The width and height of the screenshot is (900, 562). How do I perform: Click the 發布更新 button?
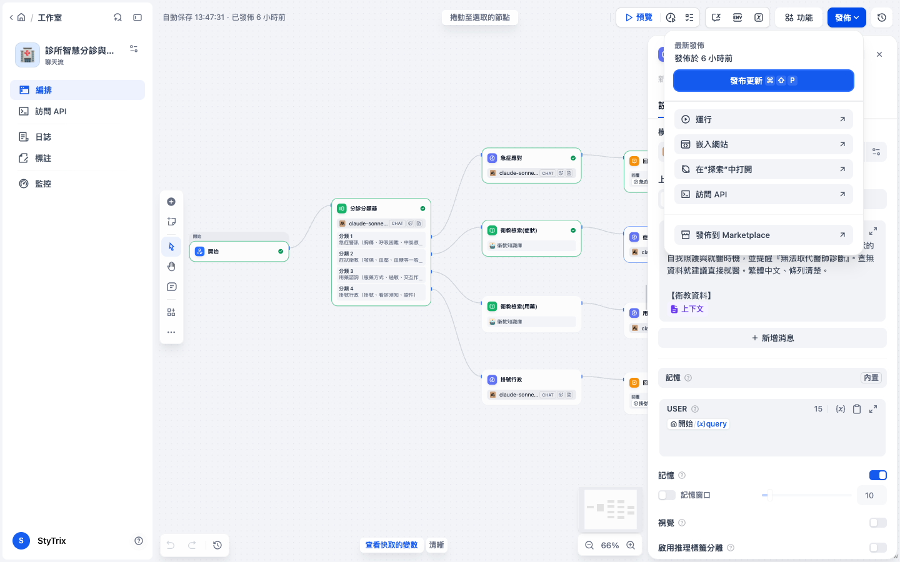(764, 81)
